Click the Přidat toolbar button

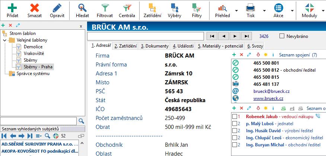12,10
